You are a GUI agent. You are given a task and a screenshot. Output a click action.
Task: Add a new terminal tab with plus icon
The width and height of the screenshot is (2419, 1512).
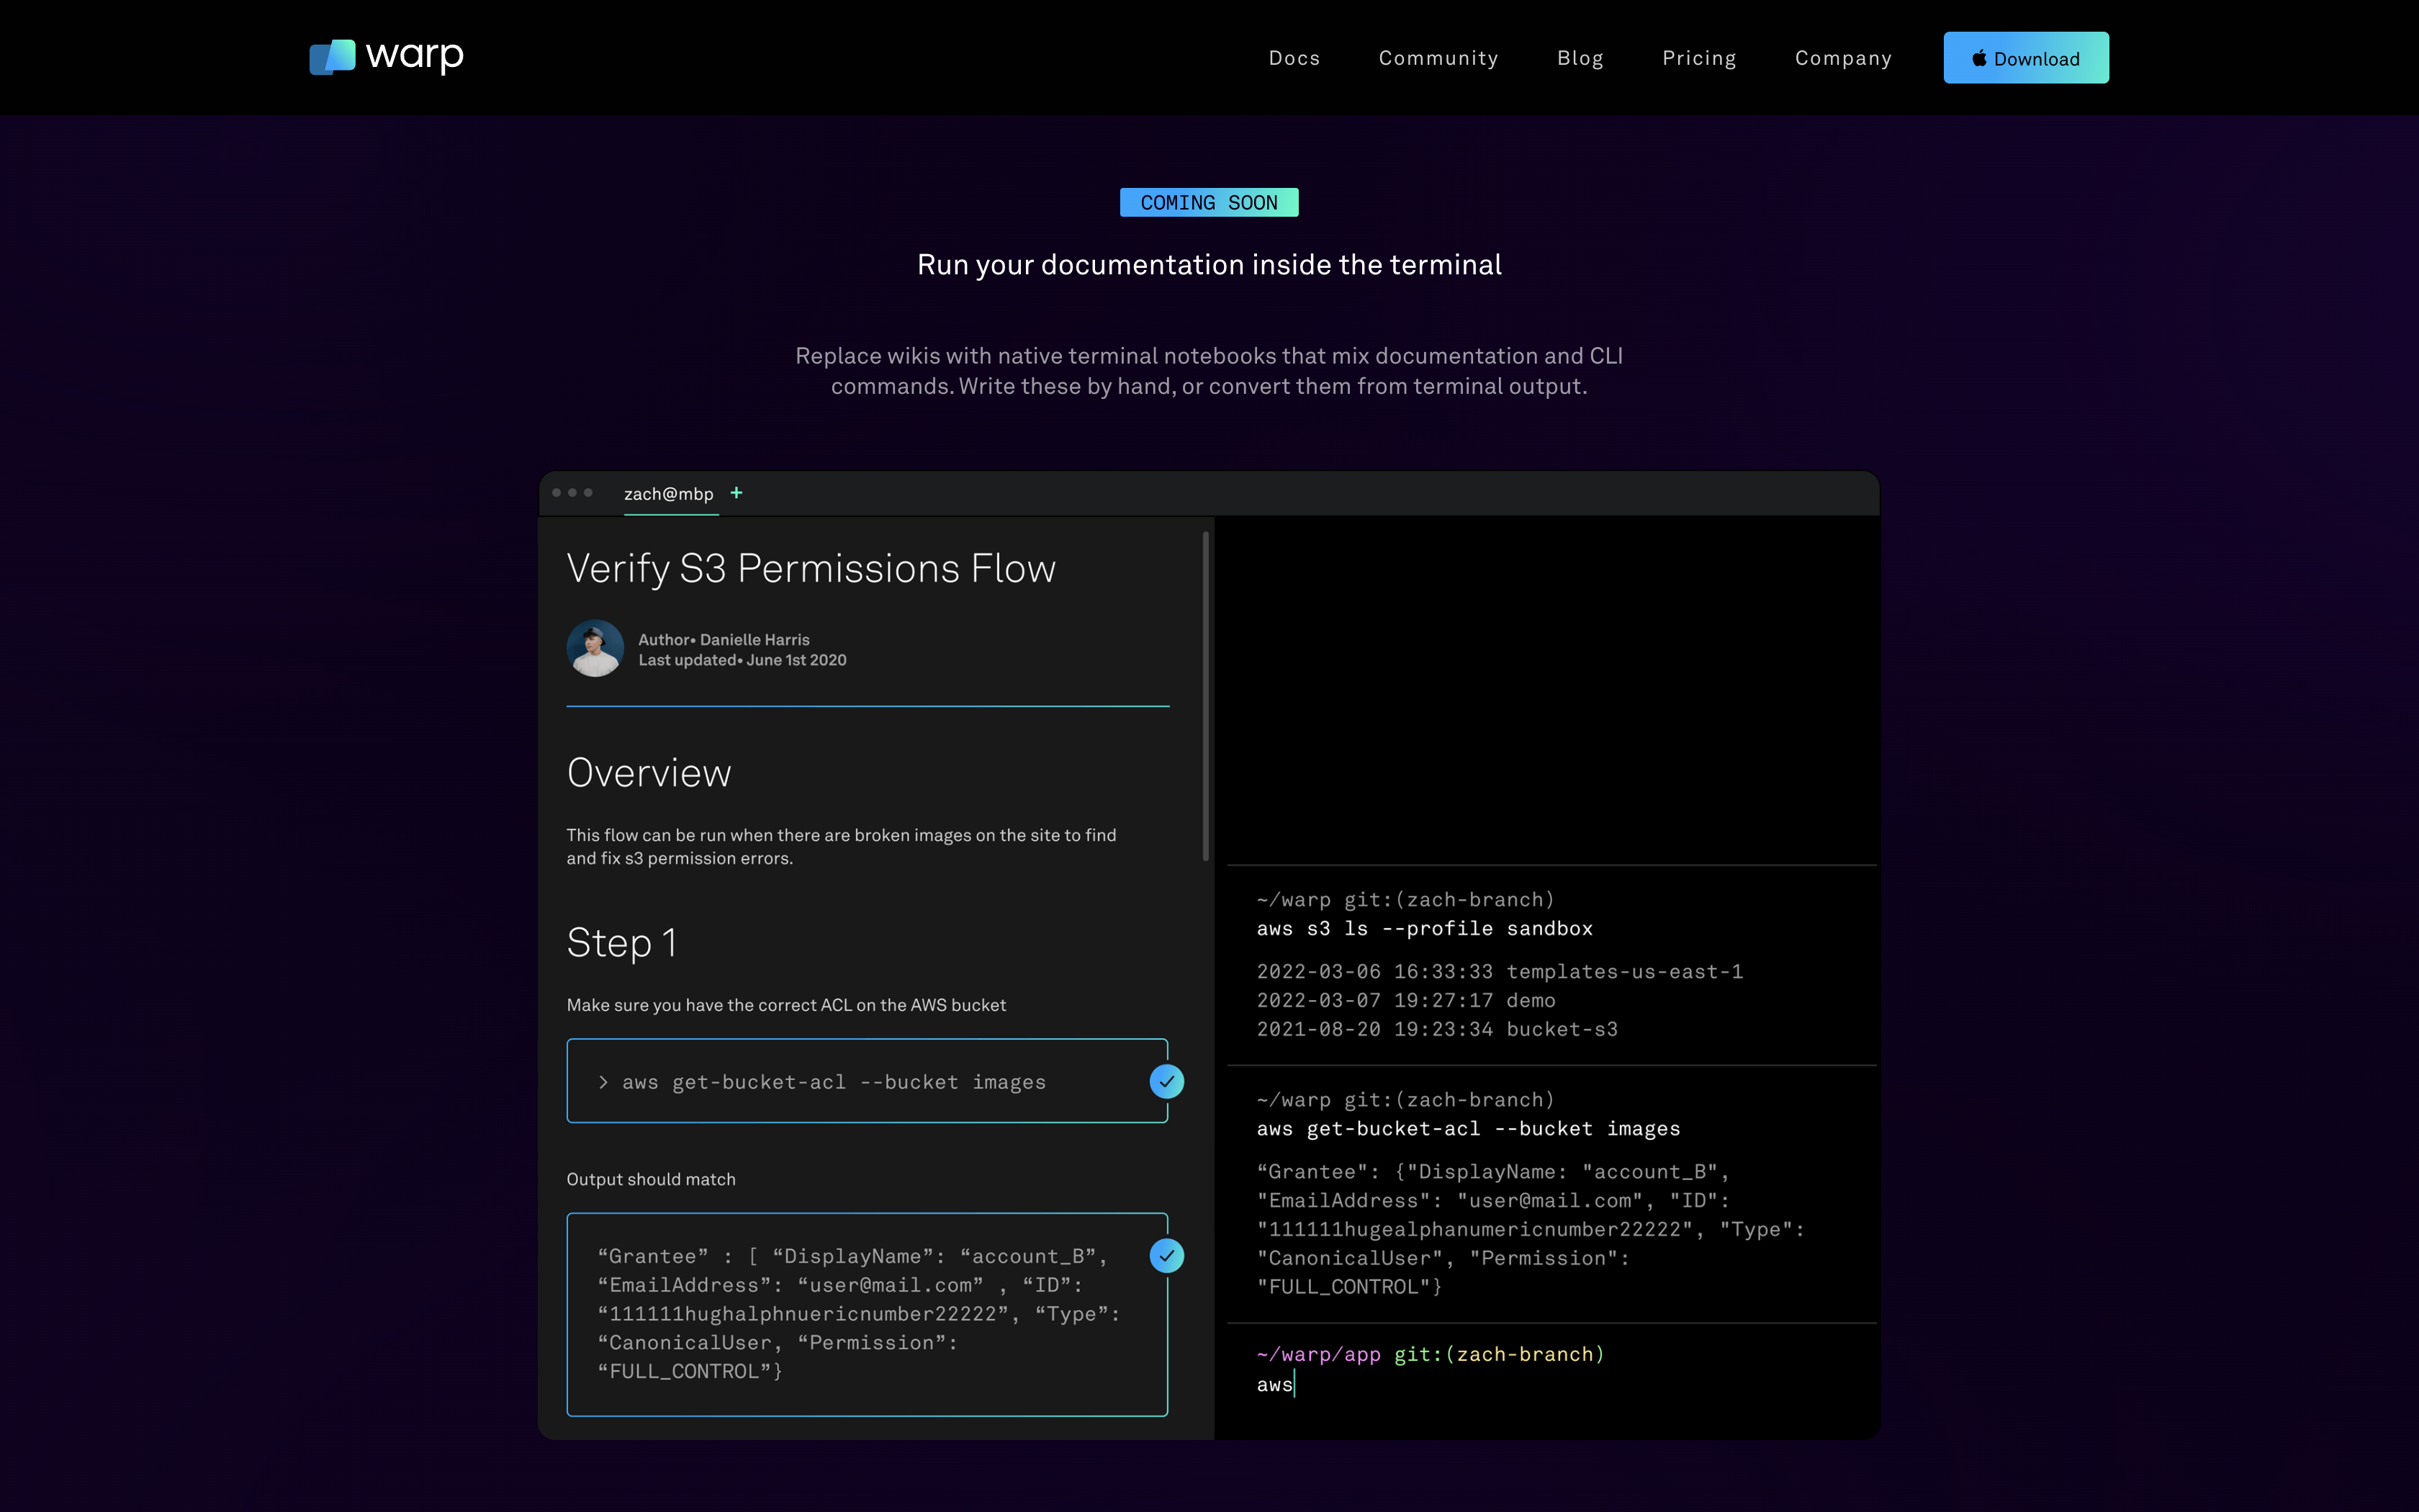(736, 492)
